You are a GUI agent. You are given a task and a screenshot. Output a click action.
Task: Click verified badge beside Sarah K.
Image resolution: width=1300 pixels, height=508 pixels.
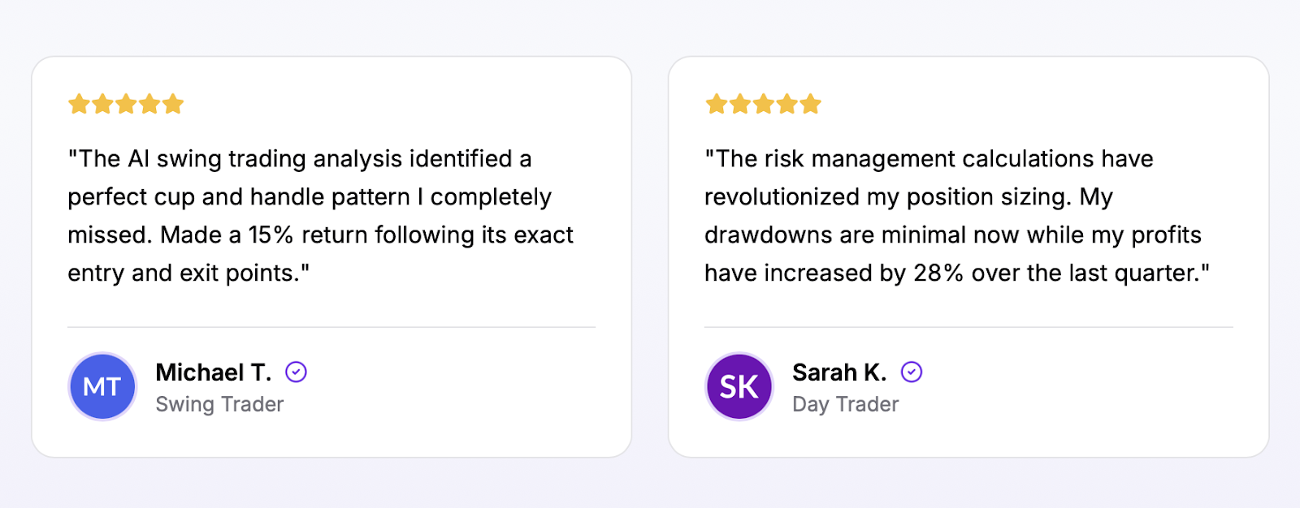point(912,372)
